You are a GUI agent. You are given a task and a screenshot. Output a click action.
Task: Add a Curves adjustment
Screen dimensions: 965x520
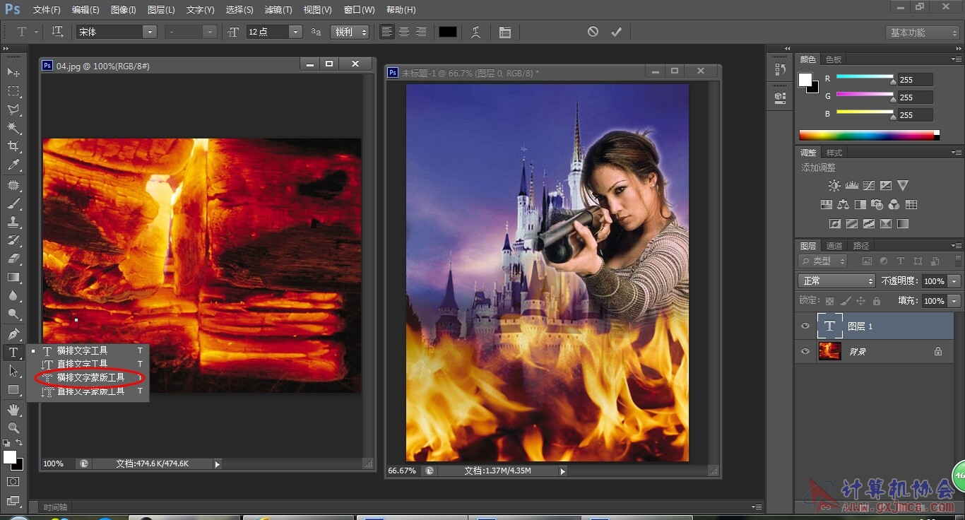tap(868, 186)
